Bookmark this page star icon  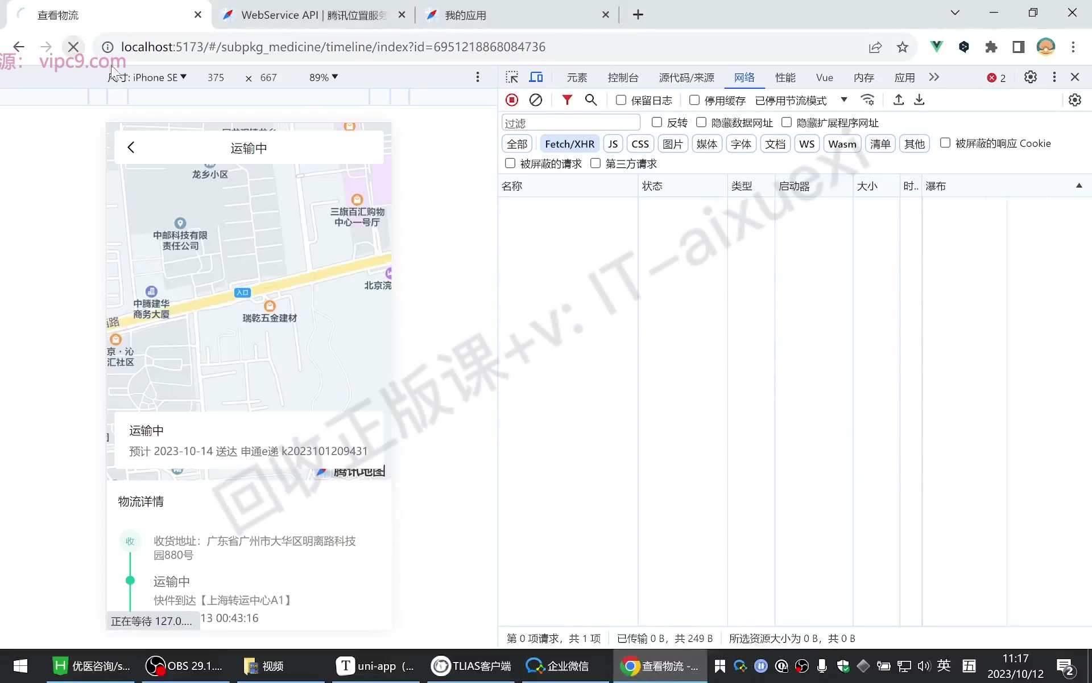(x=903, y=47)
